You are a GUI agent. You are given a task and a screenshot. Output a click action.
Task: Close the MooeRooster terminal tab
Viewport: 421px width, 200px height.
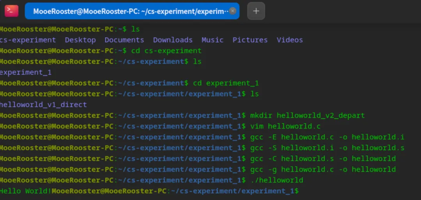pyautogui.click(x=233, y=11)
